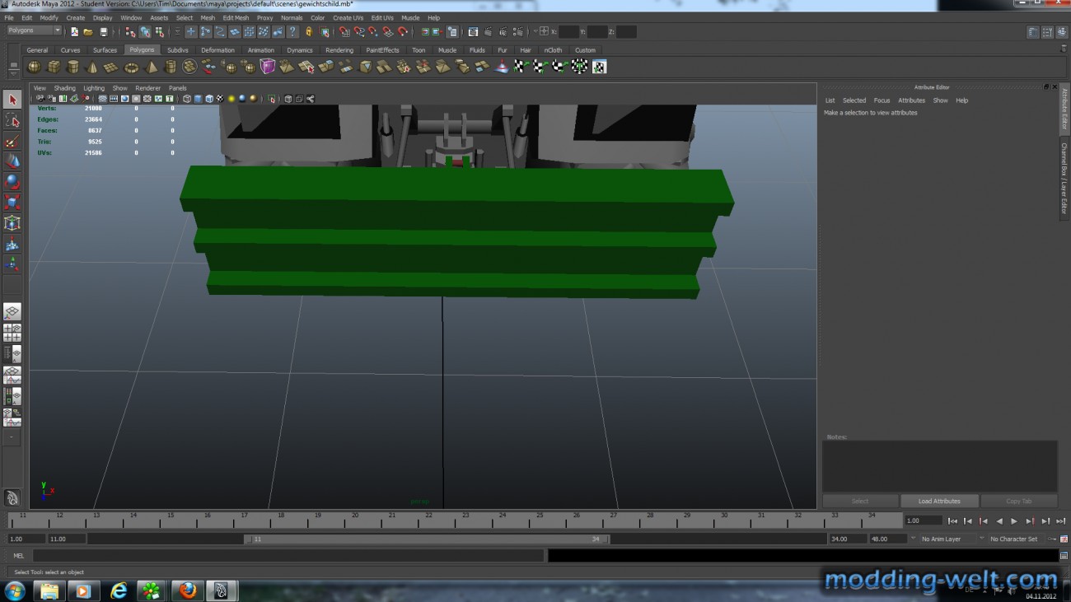Click the Select button in Attribute Editor

pyautogui.click(x=860, y=501)
